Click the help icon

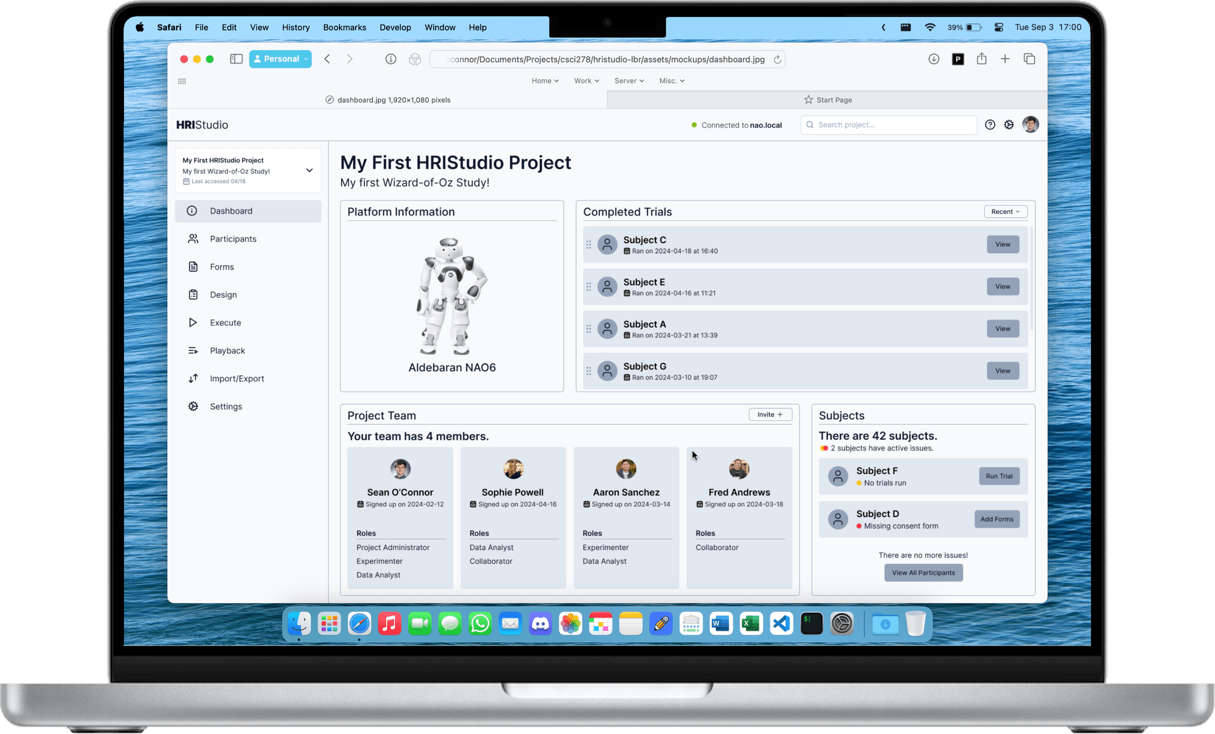tap(989, 125)
